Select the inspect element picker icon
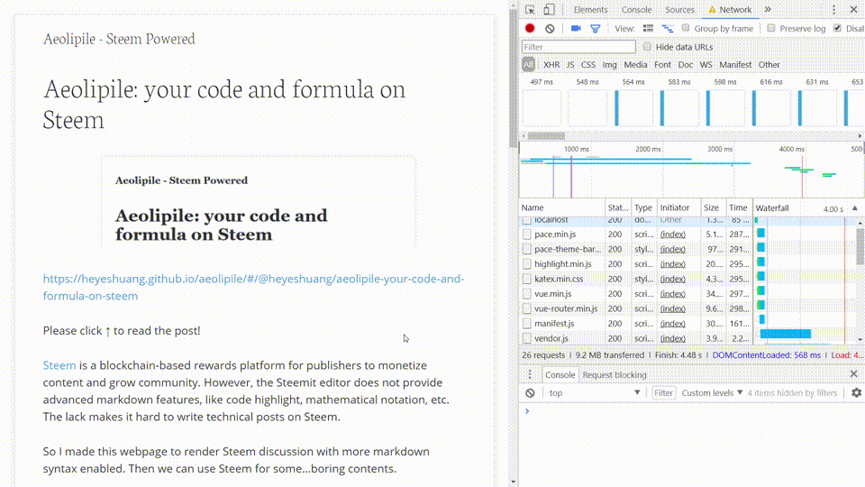 [x=530, y=10]
